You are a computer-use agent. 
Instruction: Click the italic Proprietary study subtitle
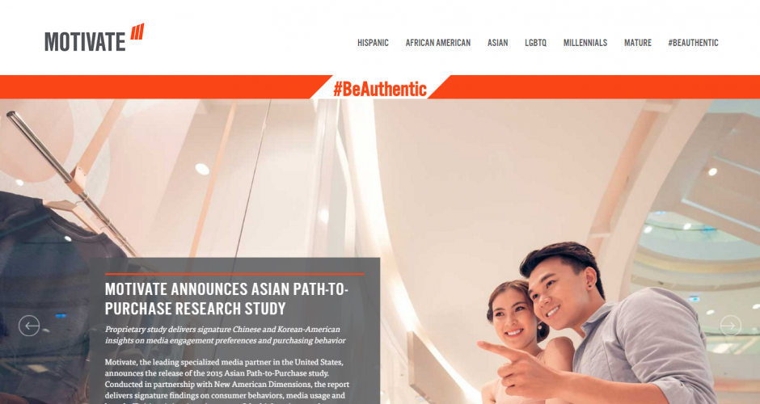[x=225, y=335]
